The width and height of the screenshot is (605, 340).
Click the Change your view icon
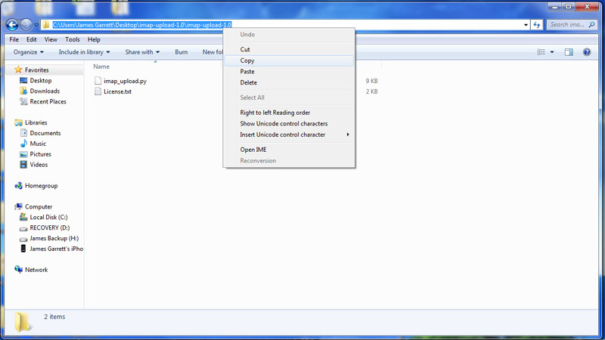[x=541, y=52]
